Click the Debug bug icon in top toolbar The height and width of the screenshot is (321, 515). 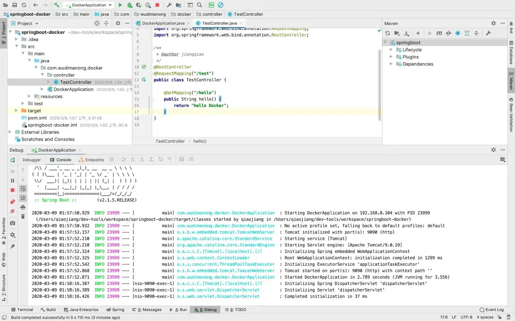pyautogui.click(x=130, y=5)
